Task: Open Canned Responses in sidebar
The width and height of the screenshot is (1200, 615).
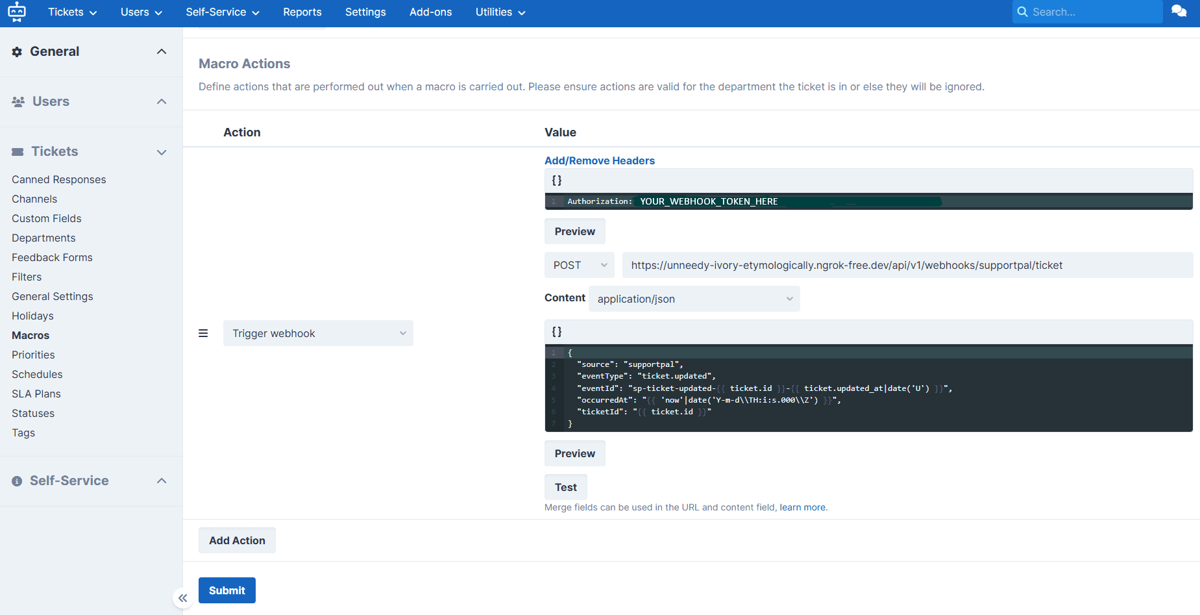Action: click(59, 179)
